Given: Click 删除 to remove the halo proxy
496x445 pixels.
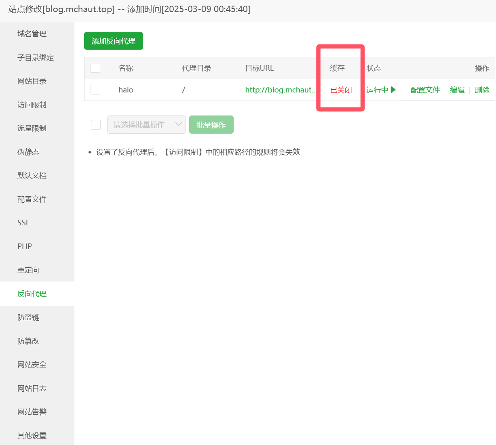Looking at the screenshot, I should (482, 90).
